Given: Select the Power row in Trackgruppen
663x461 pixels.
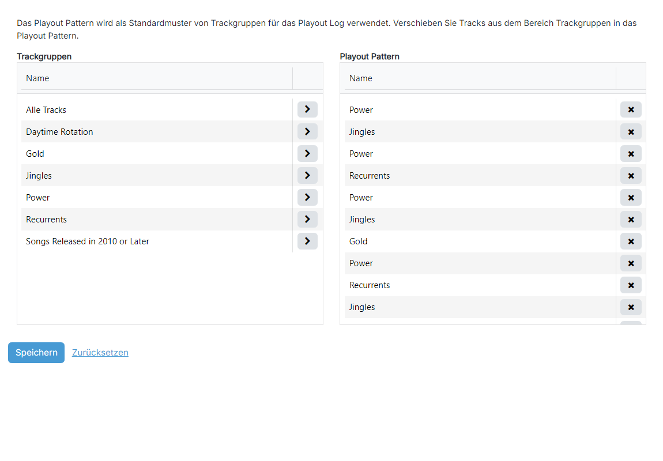Looking at the screenshot, I should (157, 197).
